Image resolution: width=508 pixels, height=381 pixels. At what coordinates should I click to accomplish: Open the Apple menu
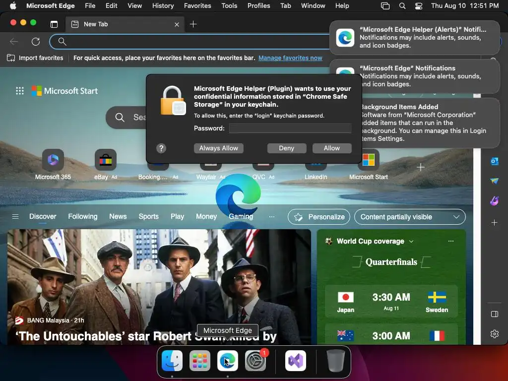(13, 6)
